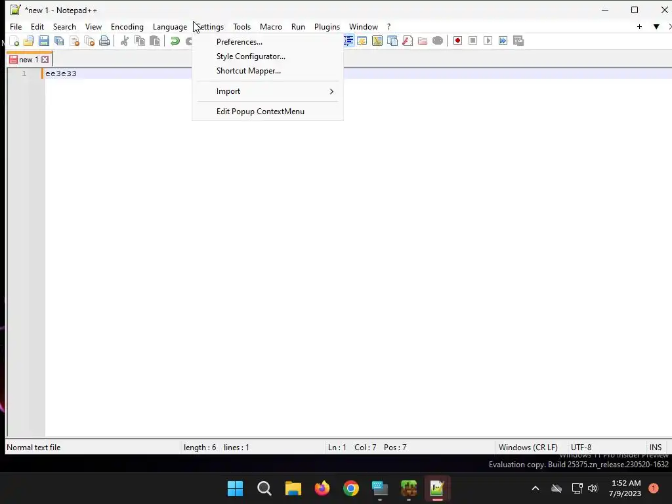Open the Language menu
This screenshot has width=672, height=504.
click(170, 26)
